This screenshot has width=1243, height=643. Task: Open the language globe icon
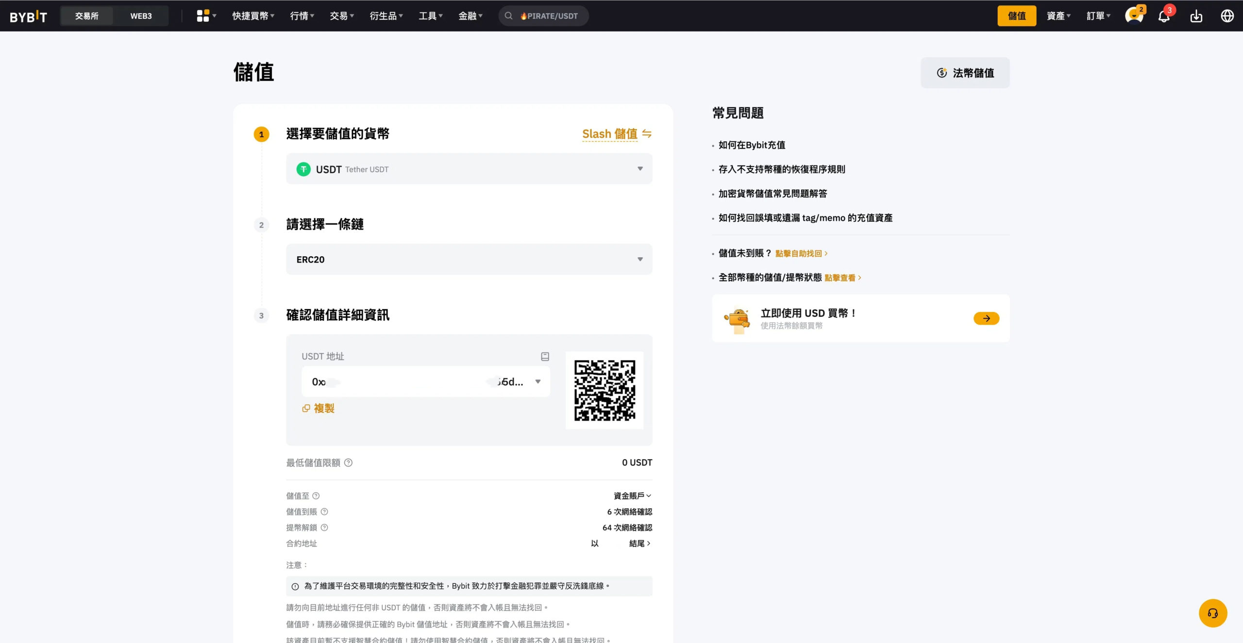[1227, 16]
